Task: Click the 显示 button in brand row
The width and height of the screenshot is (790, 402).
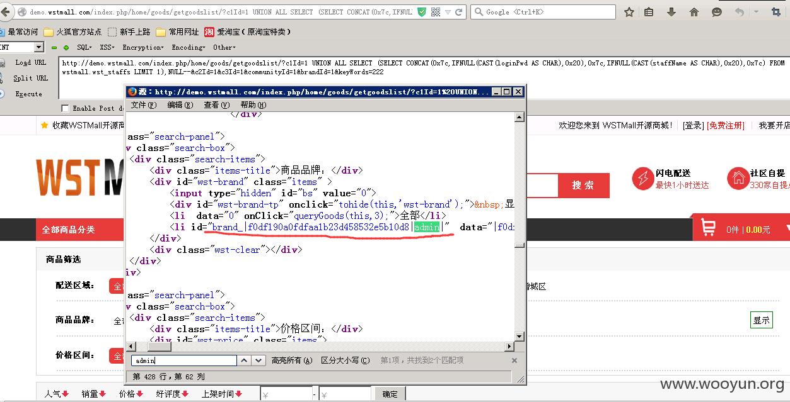Action: coord(761,320)
